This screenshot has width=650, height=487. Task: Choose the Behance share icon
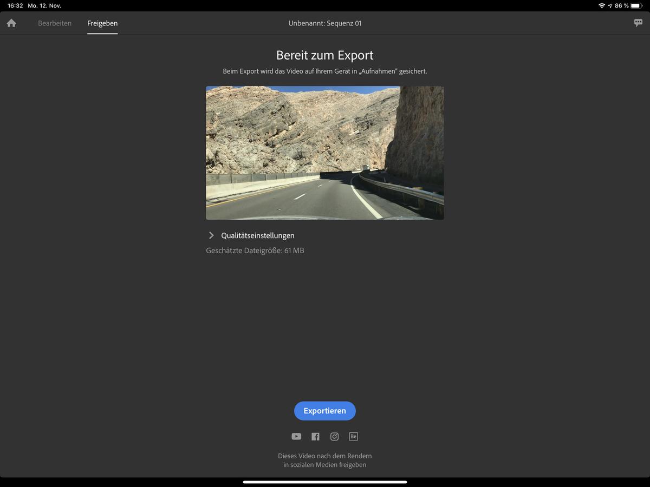[x=354, y=436]
